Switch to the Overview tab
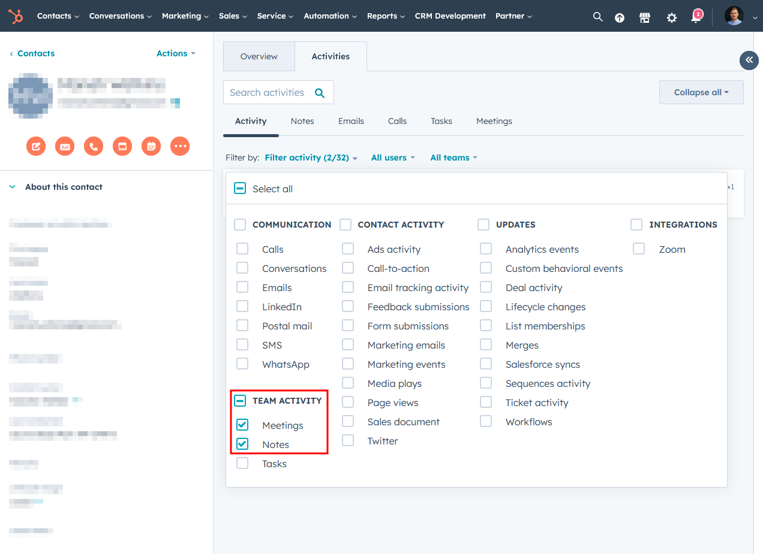Screen dimensions: 763x554 [259, 56]
